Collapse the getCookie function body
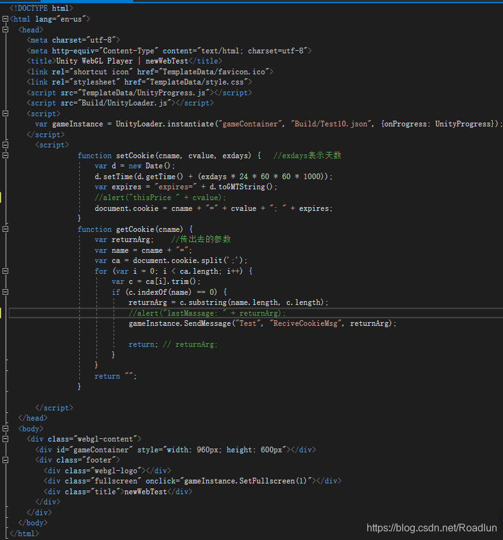Image resolution: width=503 pixels, height=540 pixels. point(5,229)
